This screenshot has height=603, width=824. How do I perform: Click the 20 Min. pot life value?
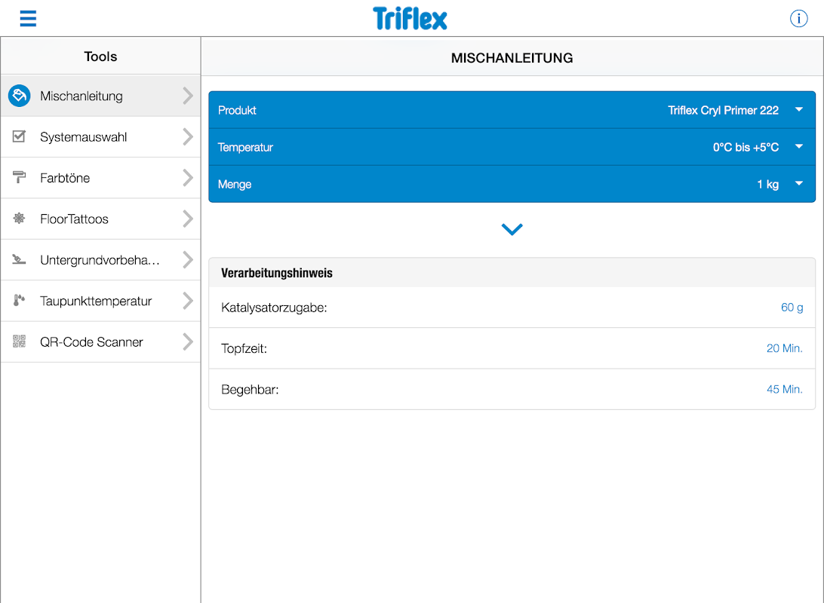785,348
